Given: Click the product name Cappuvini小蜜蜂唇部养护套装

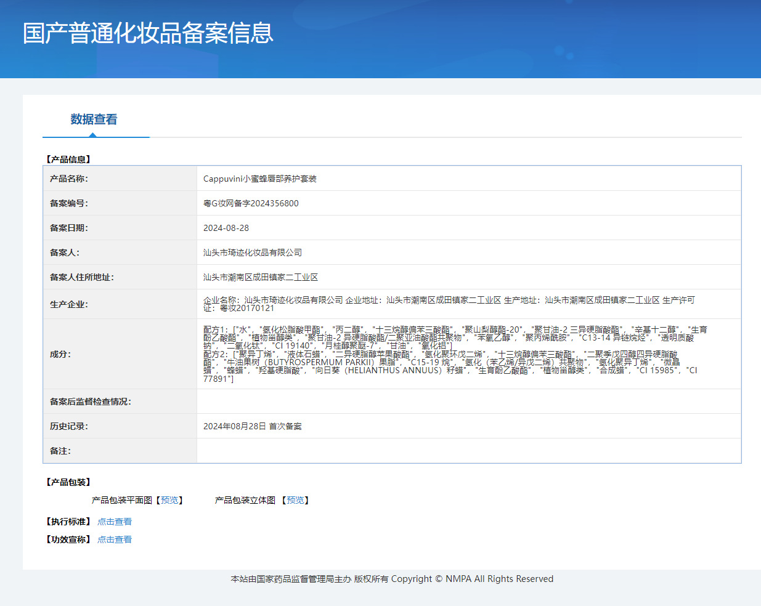Looking at the screenshot, I should pos(259,179).
